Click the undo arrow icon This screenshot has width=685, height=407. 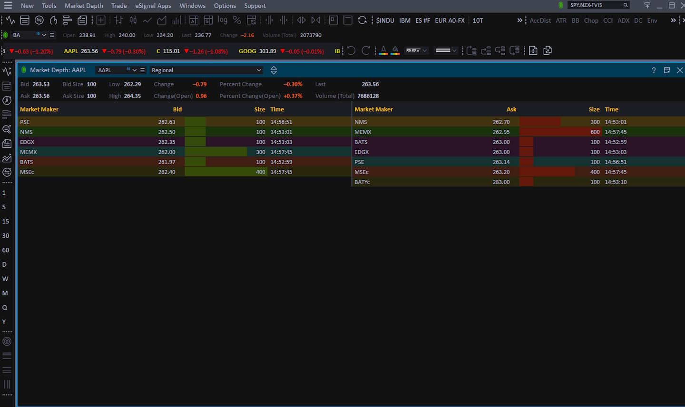click(x=351, y=50)
